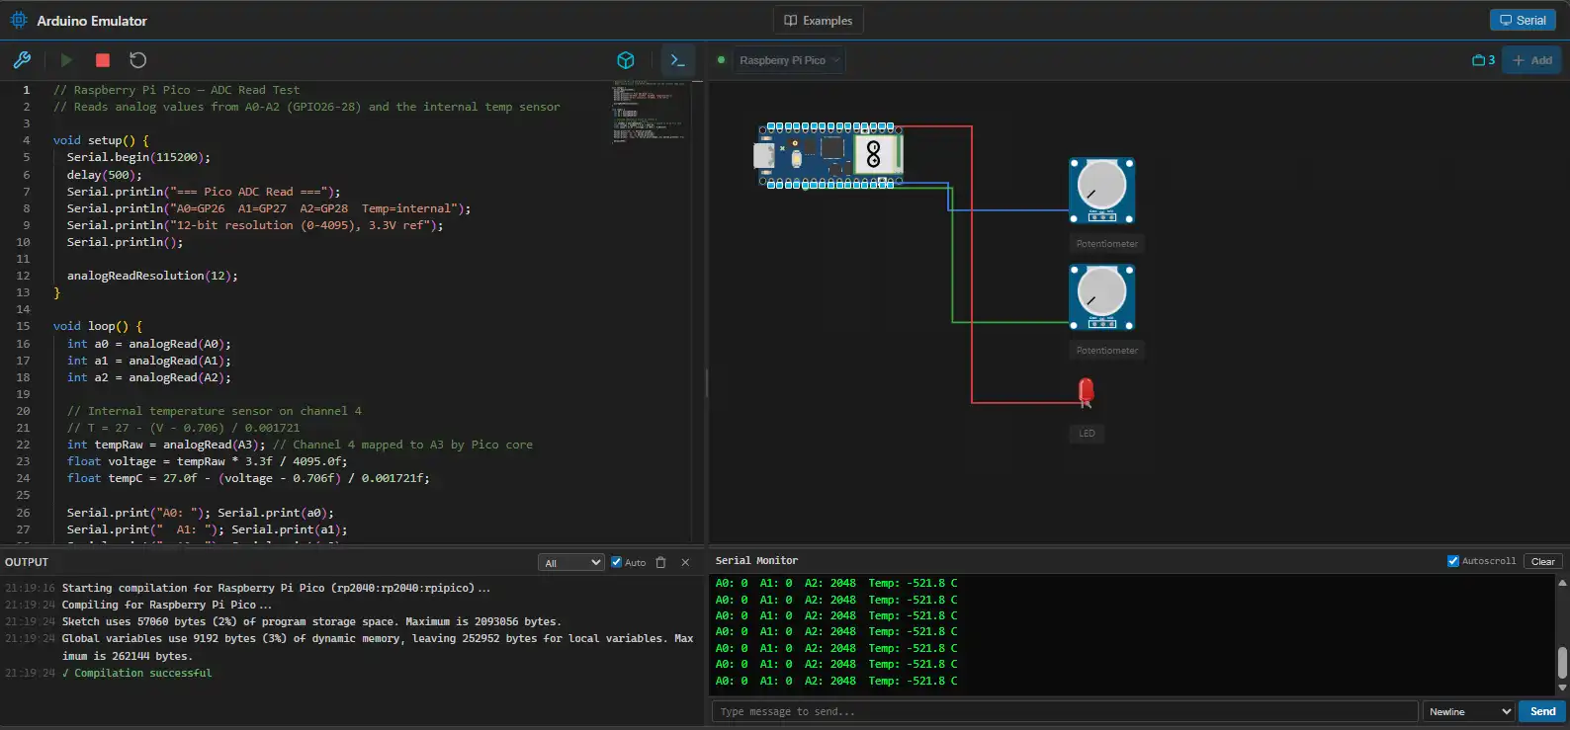Open the boards count icon showing 3
Screen dimensions: 1570x730
coord(1483,60)
